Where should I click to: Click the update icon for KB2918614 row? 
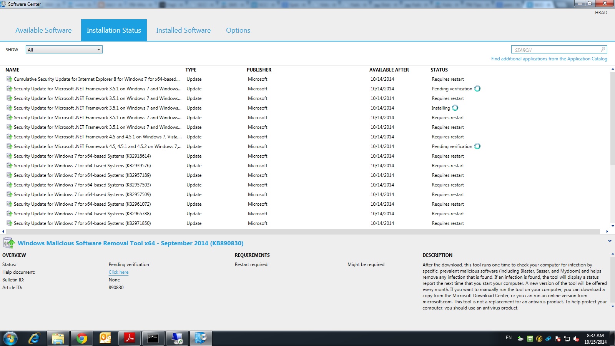tap(9, 156)
